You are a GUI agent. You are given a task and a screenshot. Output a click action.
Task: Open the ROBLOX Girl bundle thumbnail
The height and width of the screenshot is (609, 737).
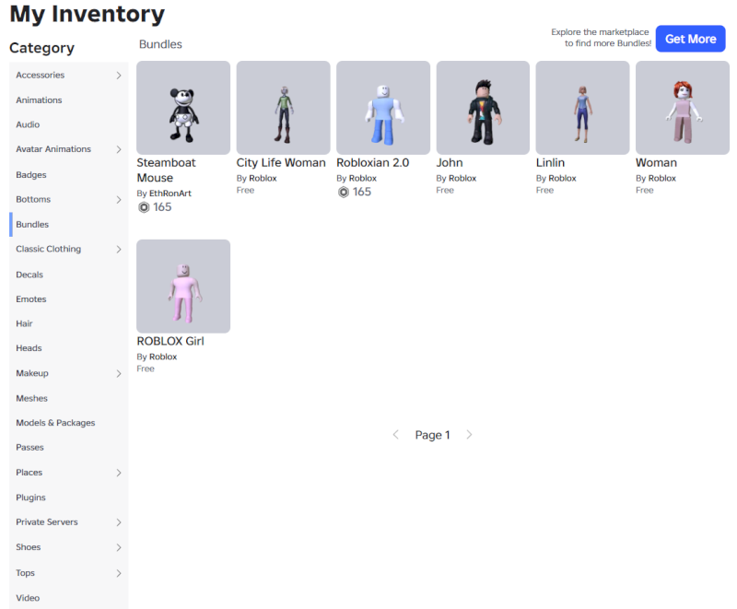[x=183, y=287]
